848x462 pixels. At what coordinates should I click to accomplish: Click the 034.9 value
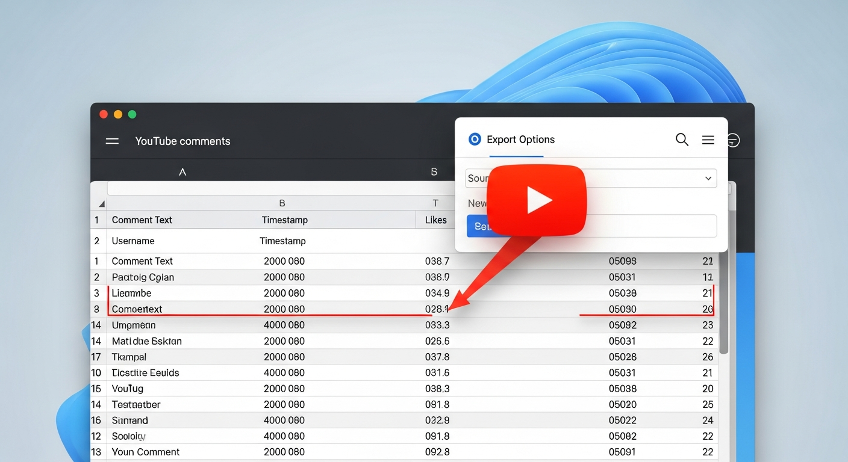coord(437,294)
